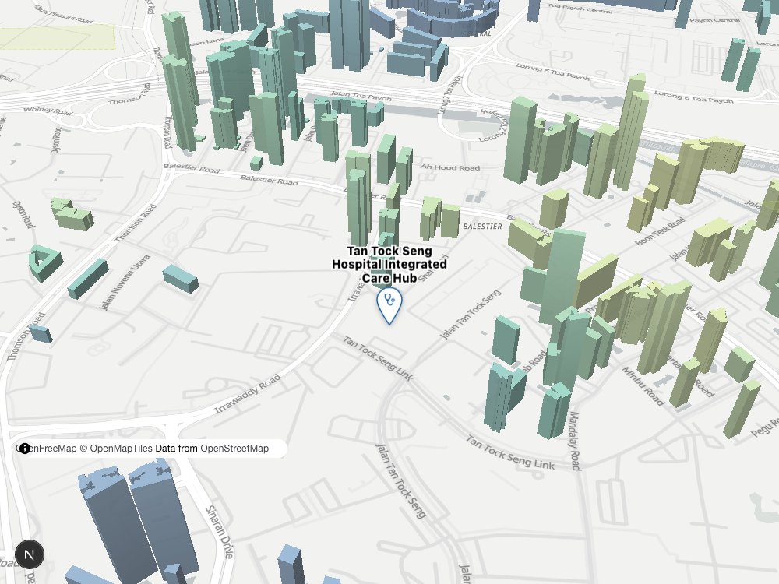The width and height of the screenshot is (779, 584).
Task: Click the Irrawaddy Road street label
Action: tap(248, 394)
